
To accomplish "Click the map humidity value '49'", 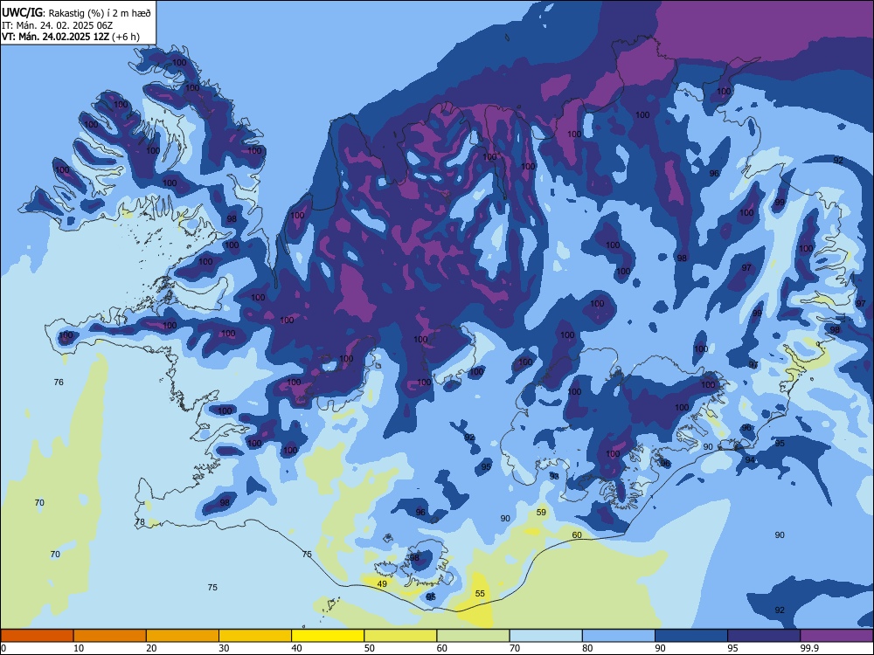I will (x=382, y=583).
